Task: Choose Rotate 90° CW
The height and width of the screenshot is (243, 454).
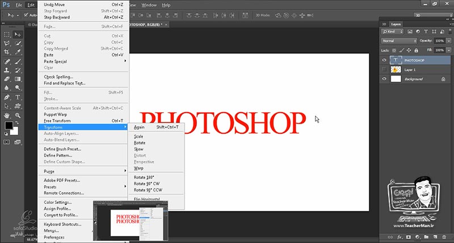Action: (x=157, y=184)
